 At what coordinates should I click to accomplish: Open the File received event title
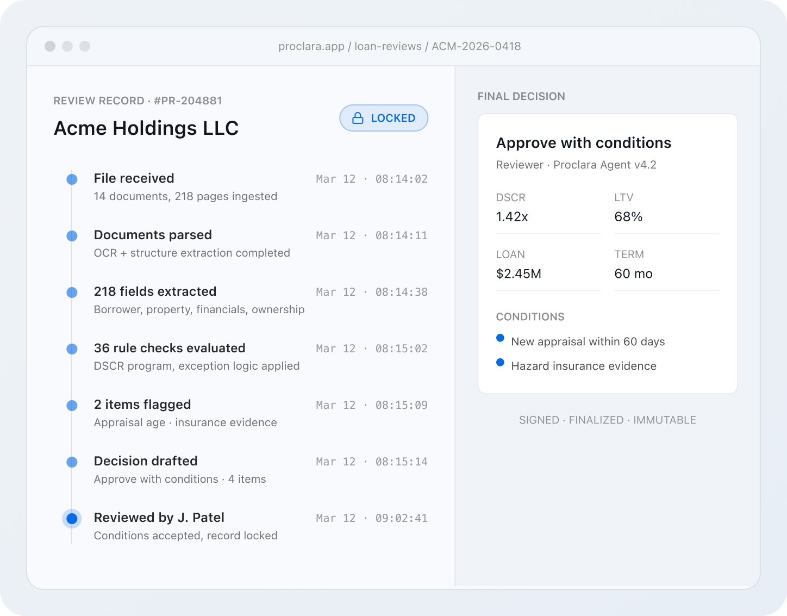(134, 178)
